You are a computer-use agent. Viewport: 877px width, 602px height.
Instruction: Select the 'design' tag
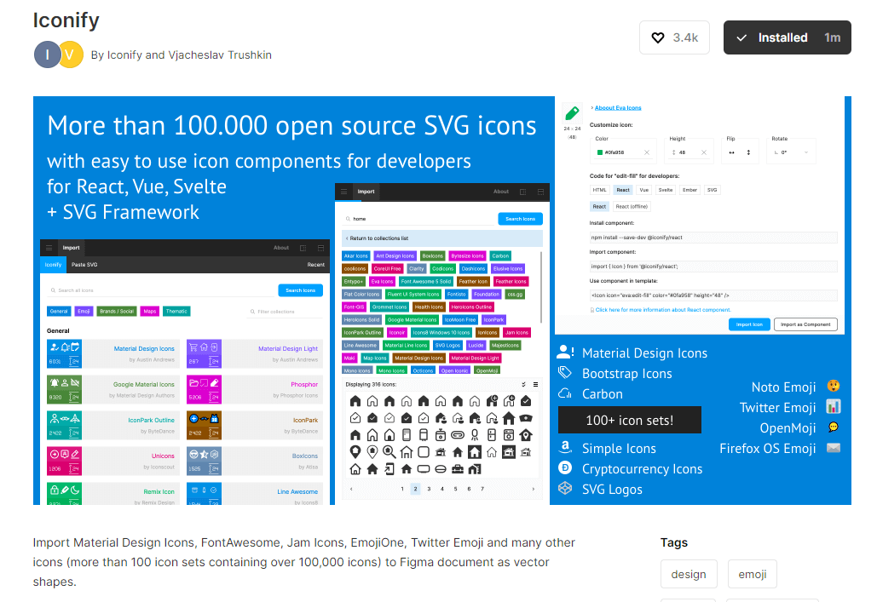(689, 574)
